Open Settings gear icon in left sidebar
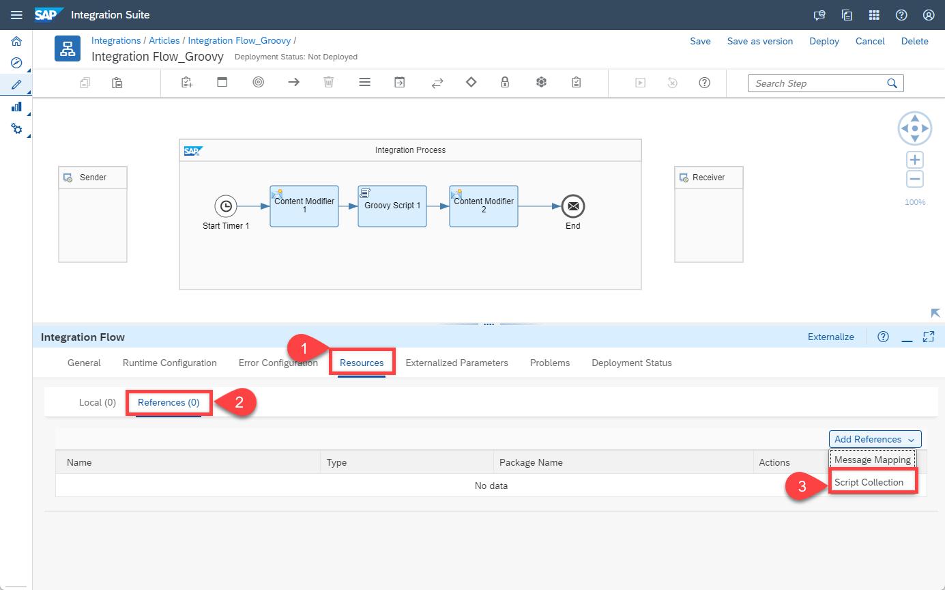Screen dimensions: 945x590 16,129
